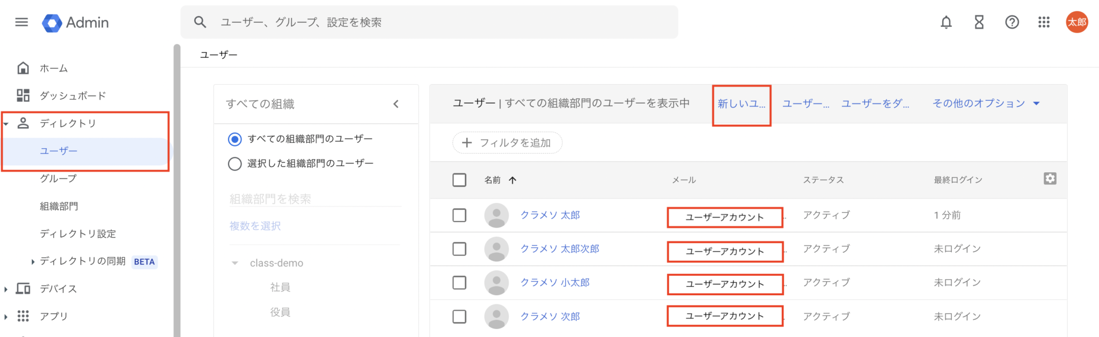
Task: Select the すべての組織部門のユーザー radio button
Action: 235,138
